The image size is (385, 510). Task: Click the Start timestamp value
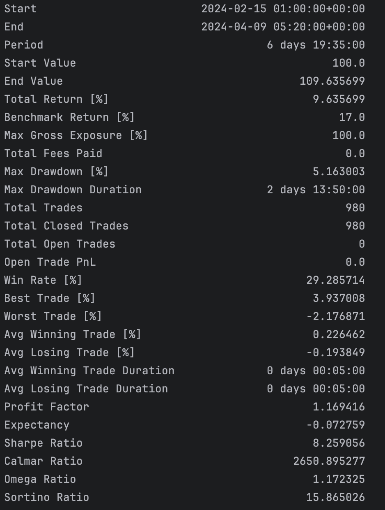(283, 9)
